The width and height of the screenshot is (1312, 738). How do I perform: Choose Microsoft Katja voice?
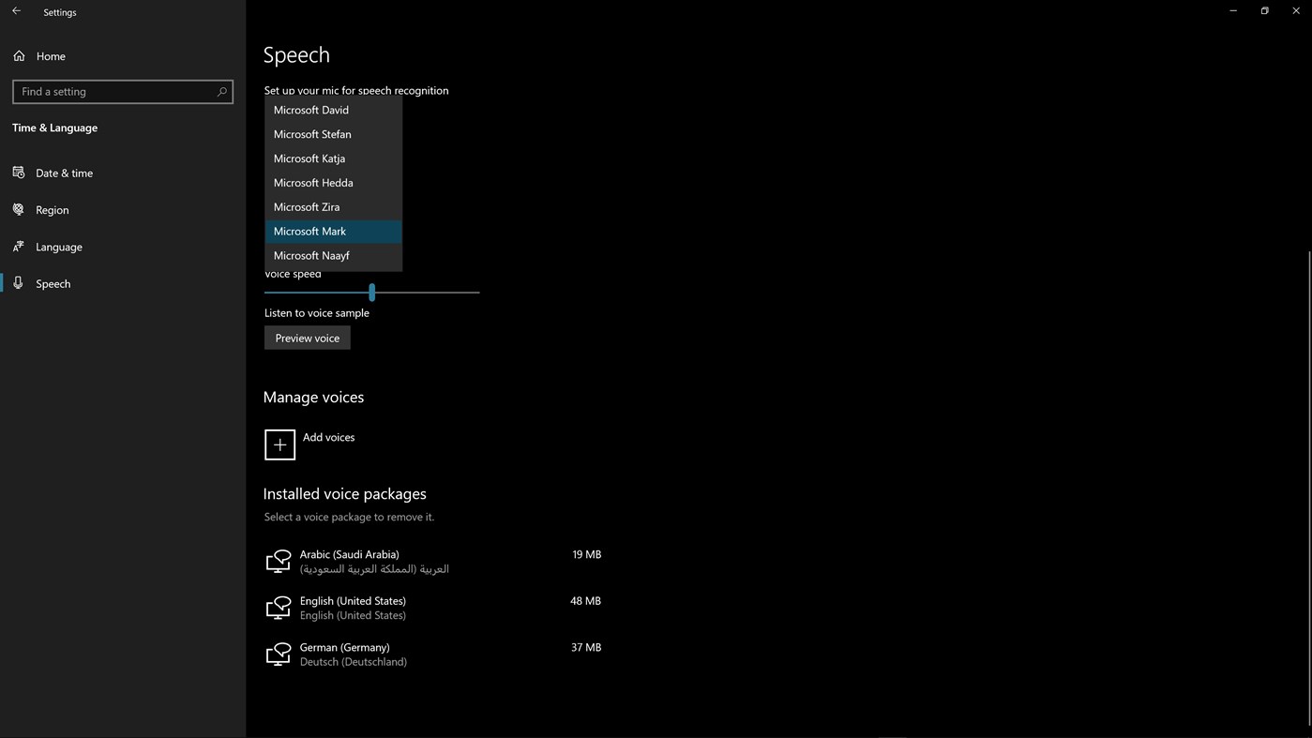click(333, 158)
